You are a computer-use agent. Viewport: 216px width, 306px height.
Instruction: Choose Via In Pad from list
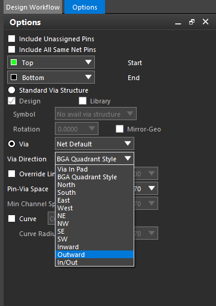click(x=94, y=169)
